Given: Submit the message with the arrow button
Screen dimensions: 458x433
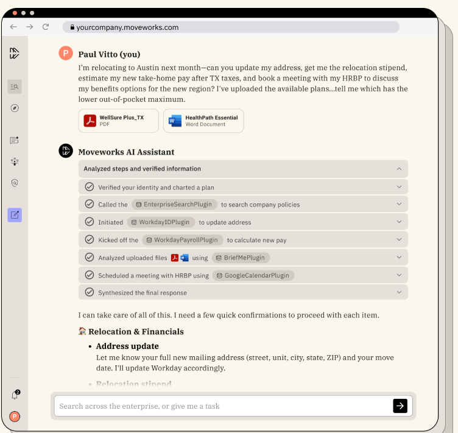Looking at the screenshot, I should 400,406.
